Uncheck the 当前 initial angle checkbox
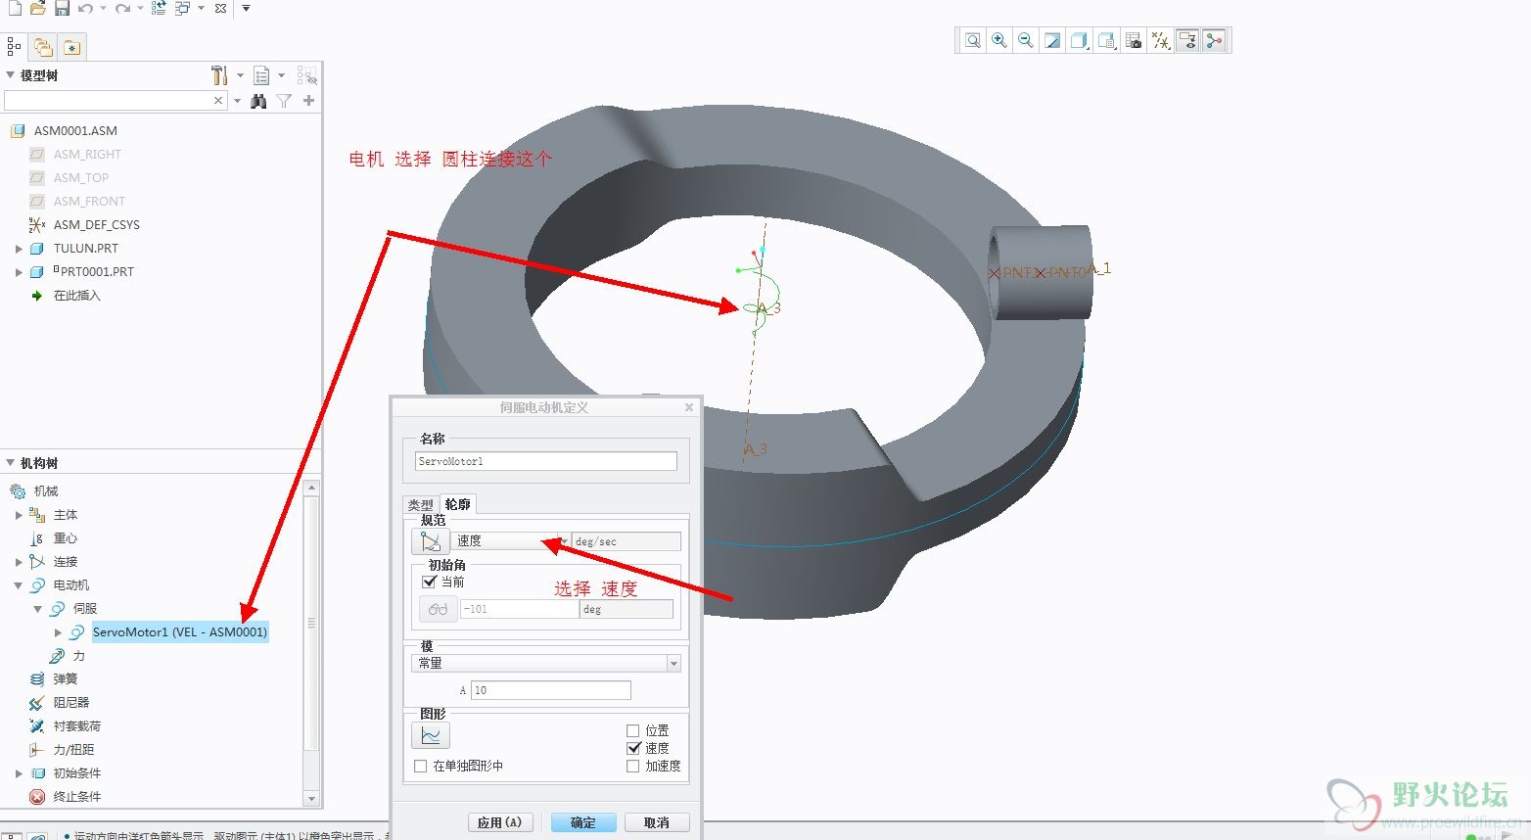The height and width of the screenshot is (840, 1531). pyautogui.click(x=429, y=582)
